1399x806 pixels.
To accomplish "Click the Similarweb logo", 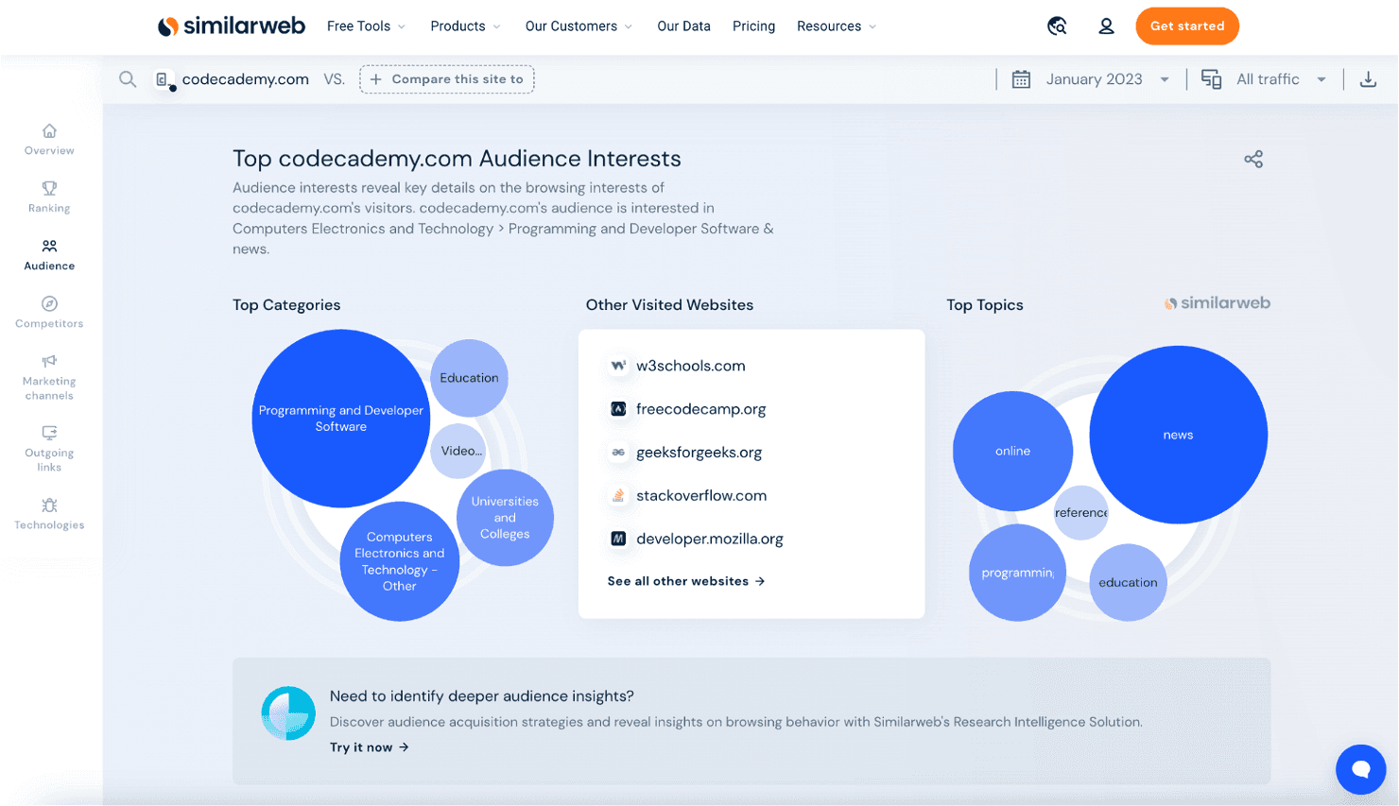I will pyautogui.click(x=232, y=26).
